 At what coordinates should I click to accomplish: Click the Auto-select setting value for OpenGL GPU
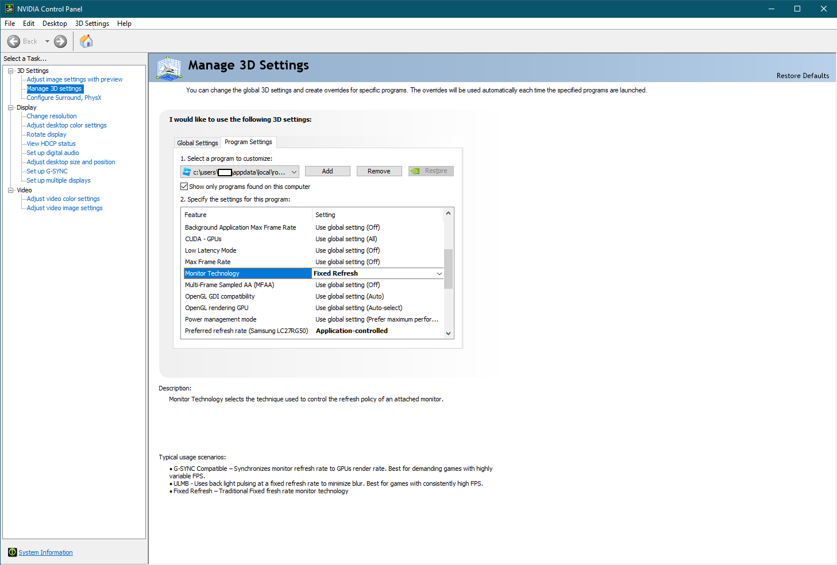(359, 308)
